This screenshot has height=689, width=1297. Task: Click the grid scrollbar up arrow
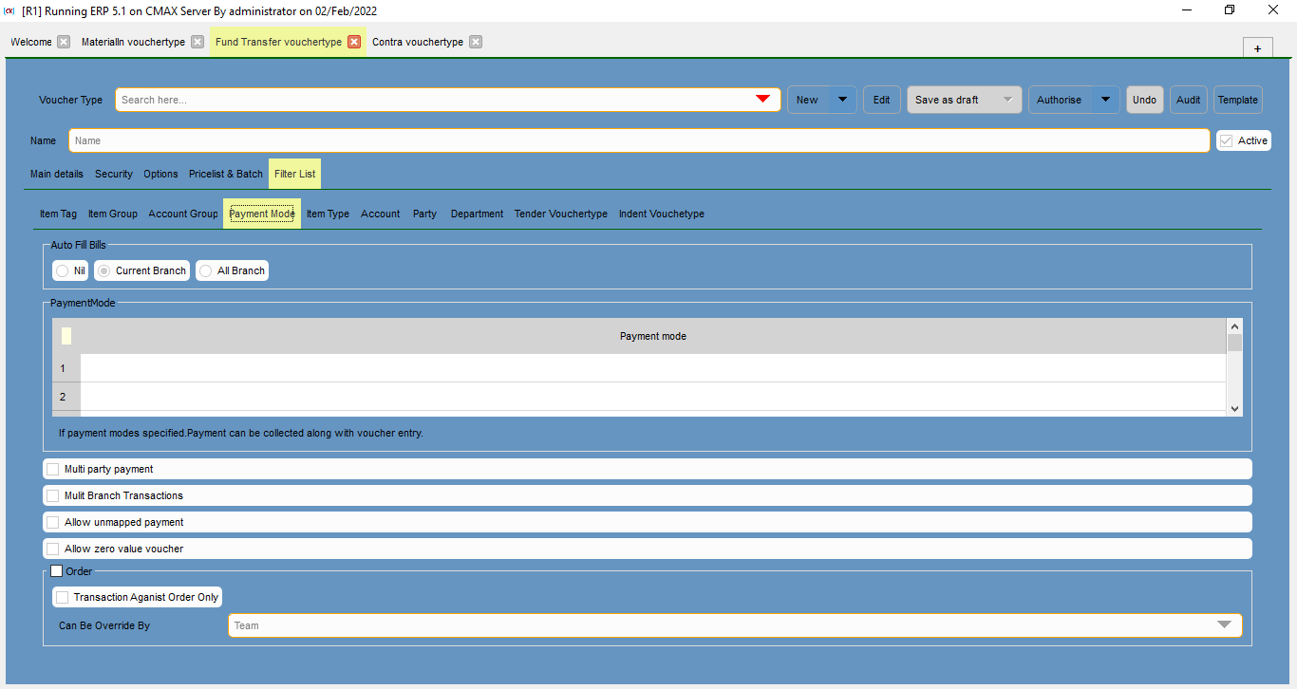[1234, 326]
